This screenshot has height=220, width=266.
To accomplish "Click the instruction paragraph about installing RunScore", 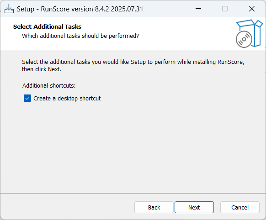I will (133, 66).
